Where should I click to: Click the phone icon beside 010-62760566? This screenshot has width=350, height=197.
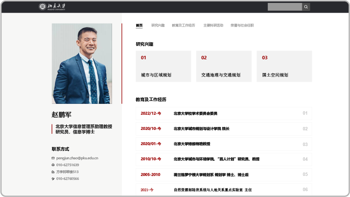(x=53, y=179)
